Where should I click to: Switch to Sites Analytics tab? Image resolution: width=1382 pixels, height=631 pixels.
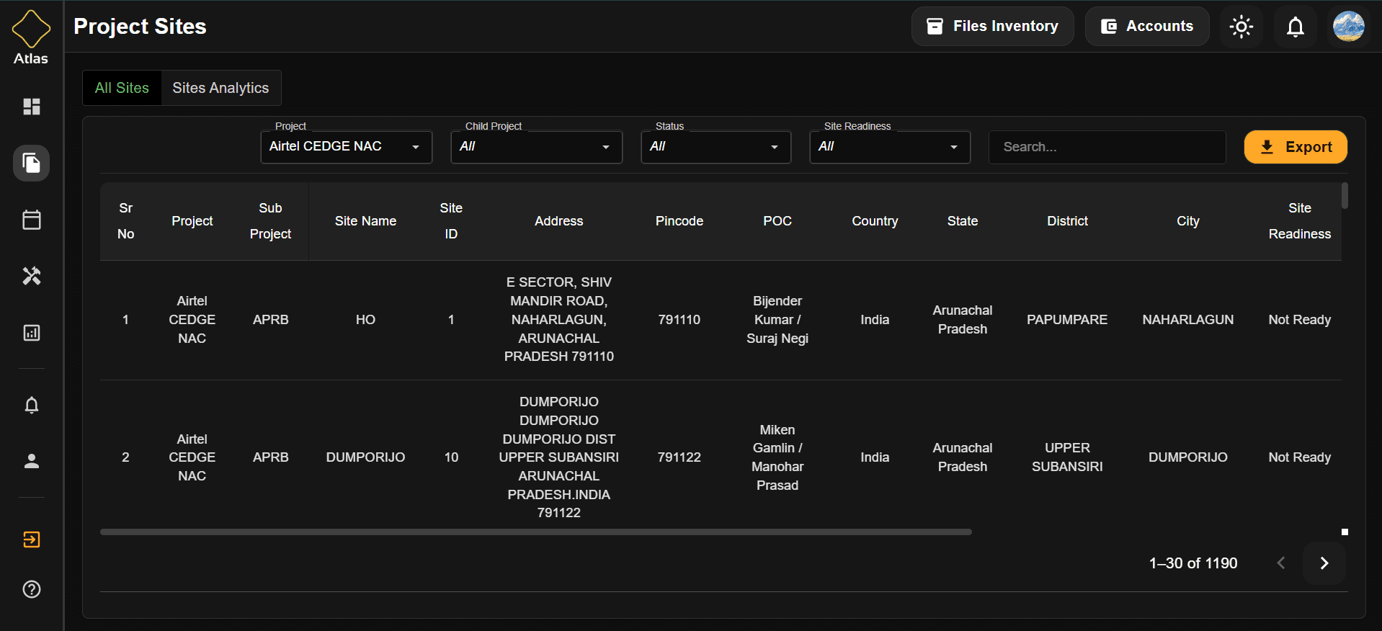(x=220, y=88)
